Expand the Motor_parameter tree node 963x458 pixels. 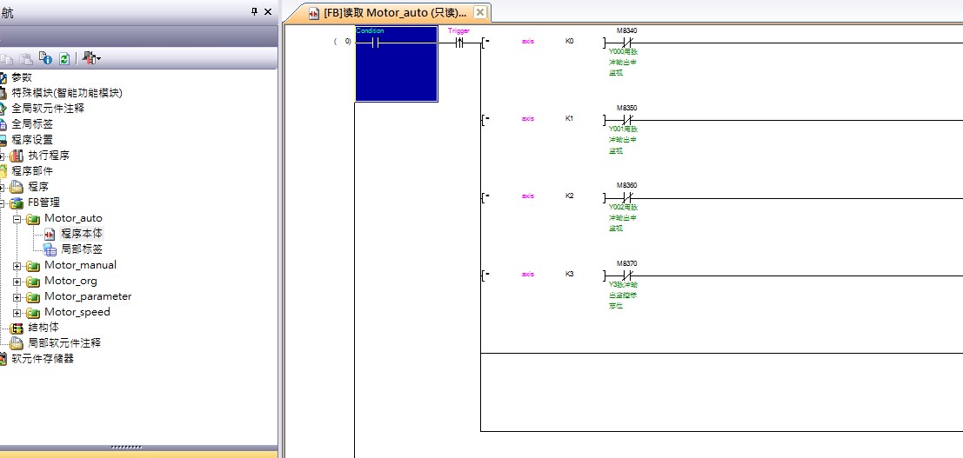(17, 296)
